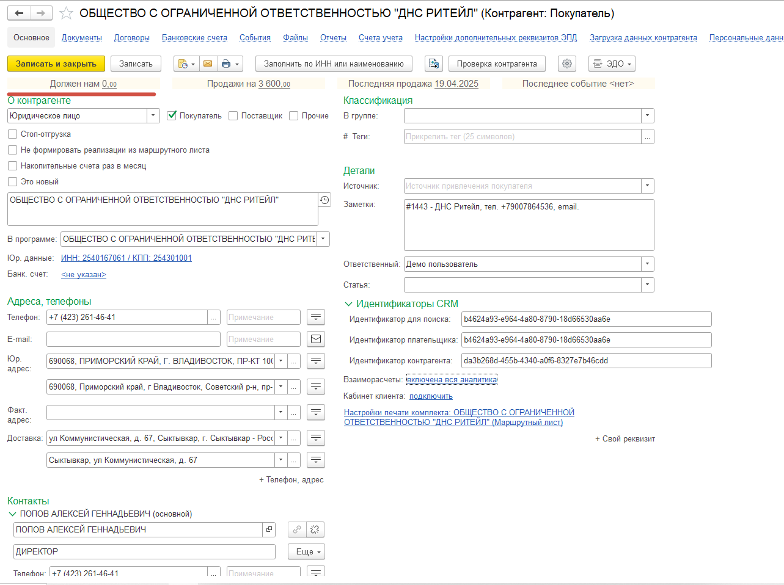Open the create-based-on document icon menu

coord(186,64)
